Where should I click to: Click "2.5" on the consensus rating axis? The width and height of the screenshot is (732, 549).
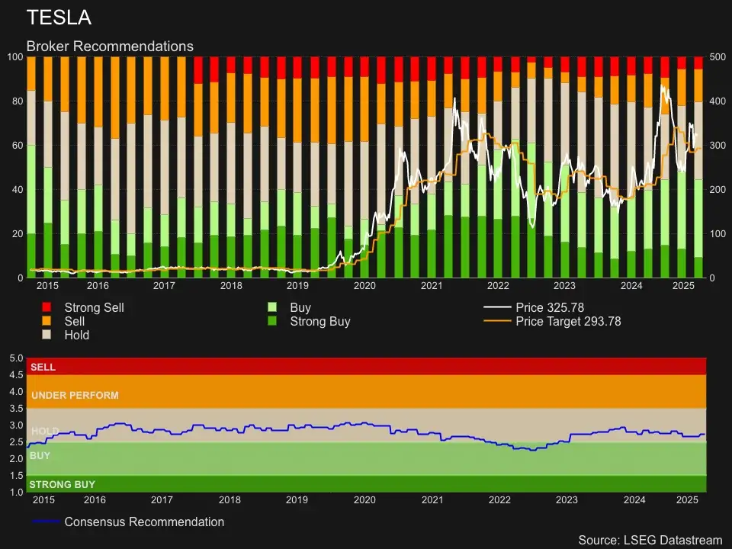click(x=16, y=442)
